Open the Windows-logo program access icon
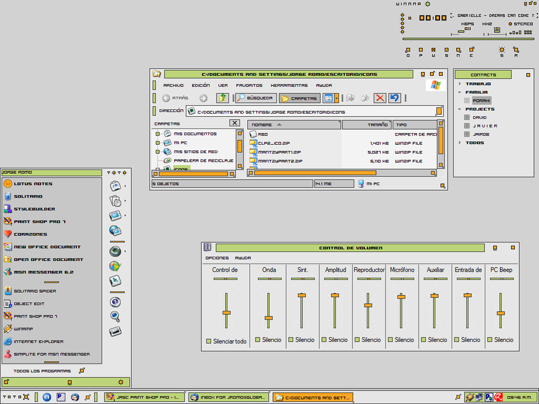 (x=115, y=266)
